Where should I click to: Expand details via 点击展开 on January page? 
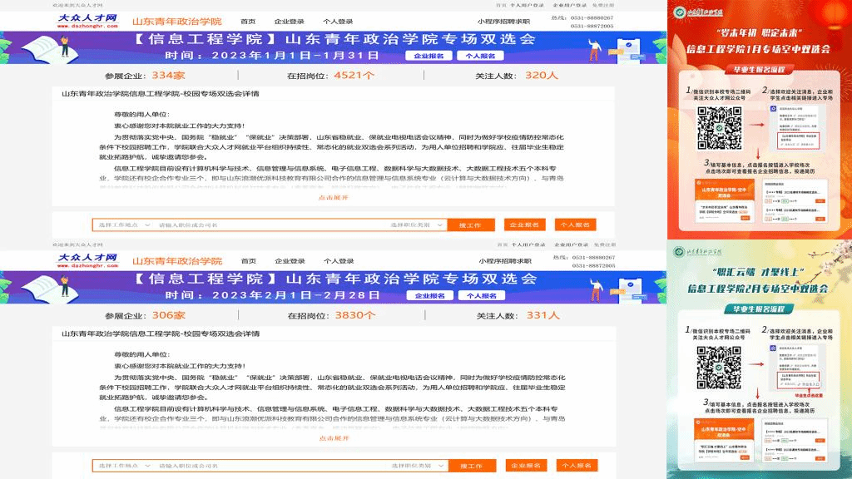[333, 198]
